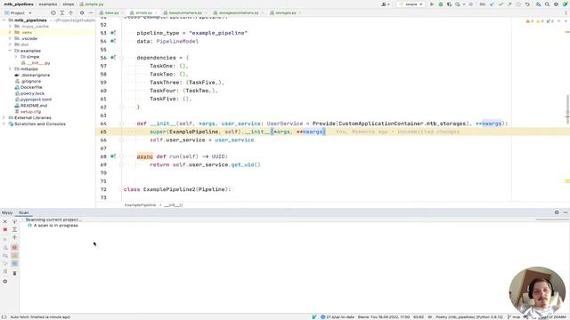Open Mypy plugin settings gear at left
Image resolution: width=570 pixels, height=320 pixels.
click(5, 281)
